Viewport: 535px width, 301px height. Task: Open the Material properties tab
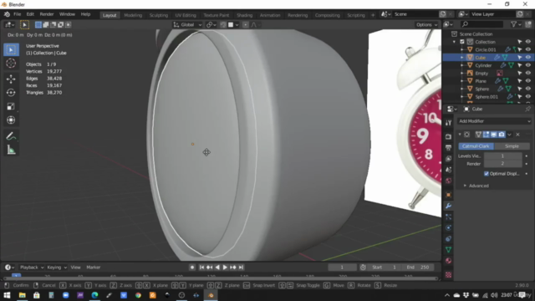coord(448,261)
